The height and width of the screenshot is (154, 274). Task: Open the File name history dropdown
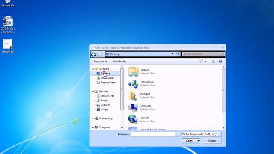point(177,134)
